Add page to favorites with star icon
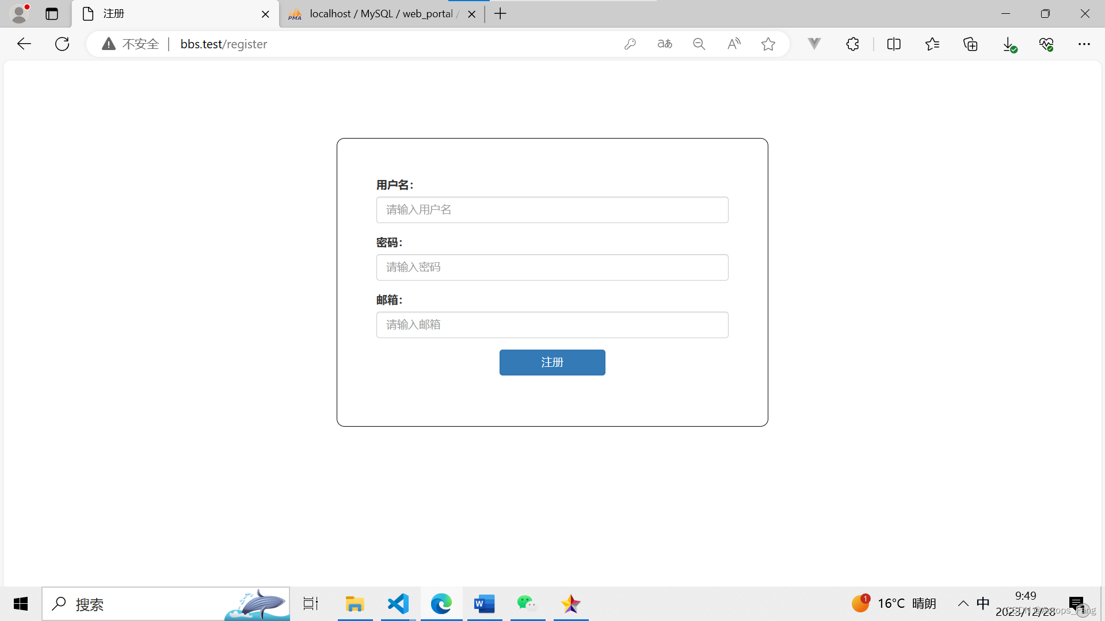 pos(768,44)
